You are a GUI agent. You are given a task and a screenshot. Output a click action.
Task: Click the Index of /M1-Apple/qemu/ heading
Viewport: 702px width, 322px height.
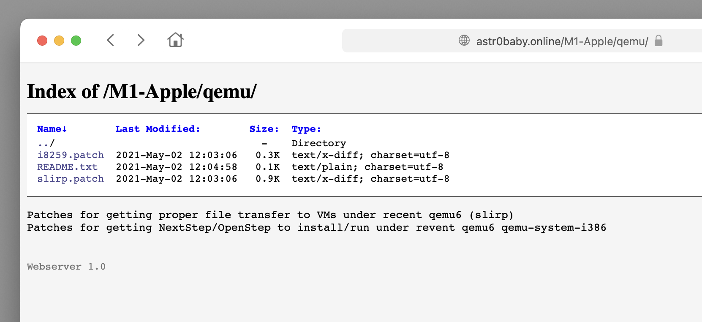coord(142,91)
